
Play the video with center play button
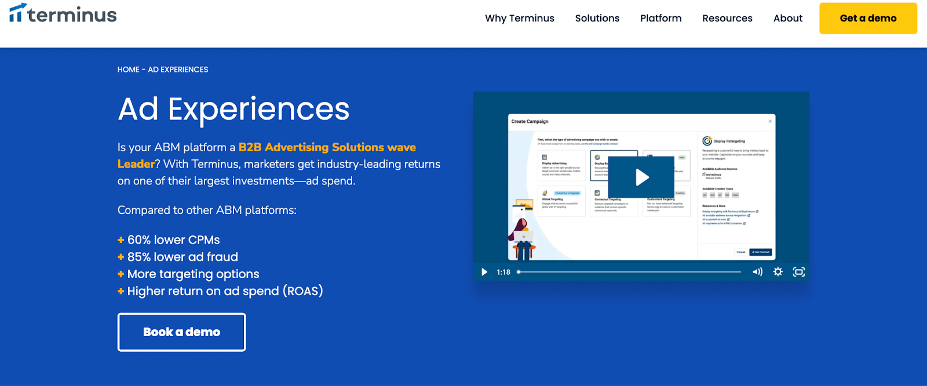coord(641,177)
